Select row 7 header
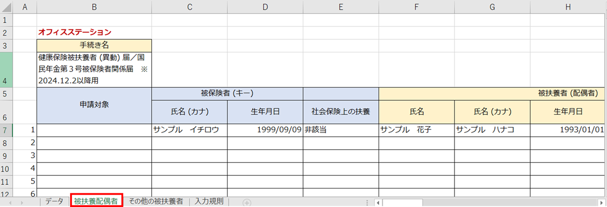The image size is (607, 207). click(6, 130)
